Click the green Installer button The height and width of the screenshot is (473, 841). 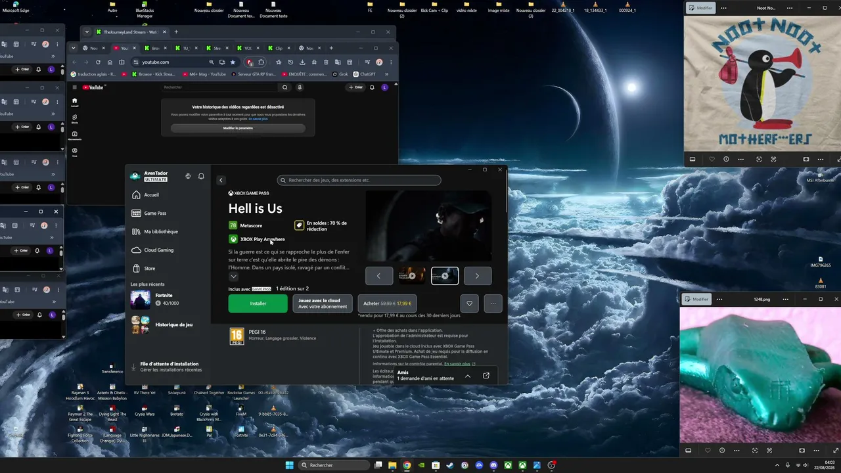(x=258, y=304)
